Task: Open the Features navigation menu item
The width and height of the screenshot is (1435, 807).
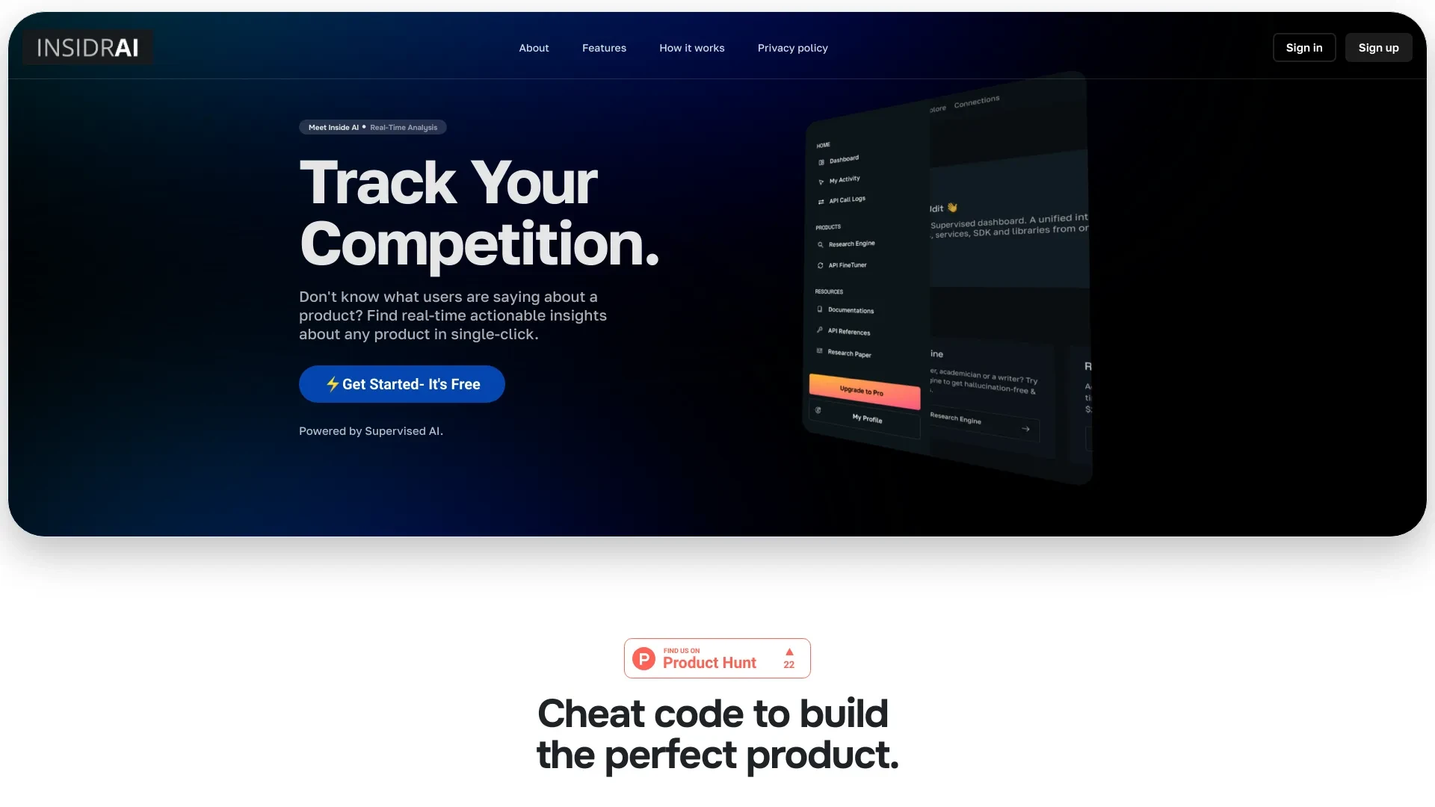Action: 604,47
